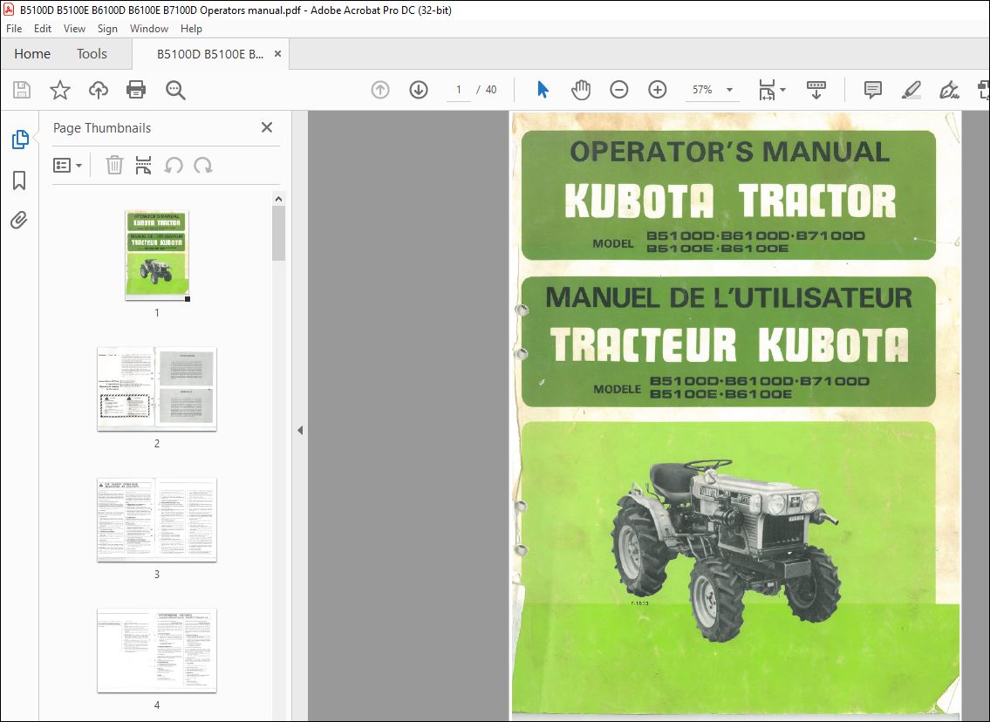Open the Sign menu
The image size is (990, 722).
tap(107, 29)
